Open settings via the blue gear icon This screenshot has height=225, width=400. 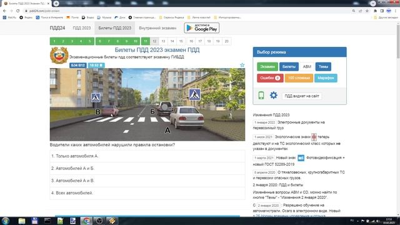274,96
